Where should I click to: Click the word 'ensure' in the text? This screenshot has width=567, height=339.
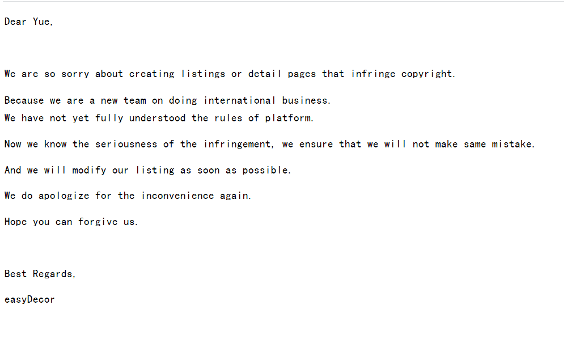tap(316, 144)
